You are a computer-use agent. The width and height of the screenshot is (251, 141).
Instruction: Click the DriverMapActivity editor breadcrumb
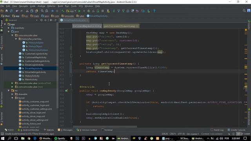tap(87, 26)
